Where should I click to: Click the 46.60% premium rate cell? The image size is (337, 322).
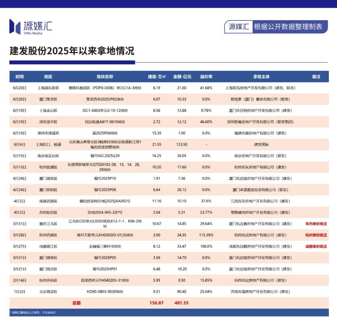(206, 122)
